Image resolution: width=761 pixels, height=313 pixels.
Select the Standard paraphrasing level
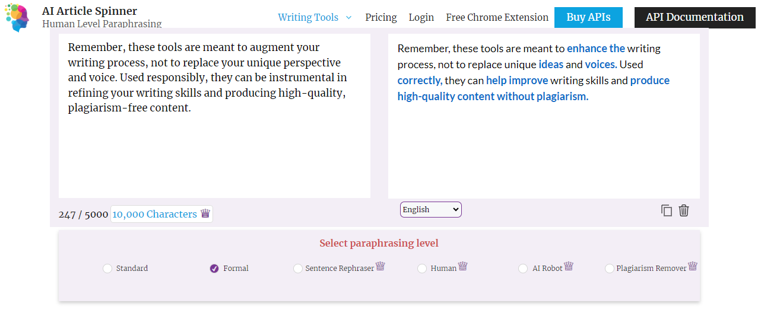pos(107,269)
